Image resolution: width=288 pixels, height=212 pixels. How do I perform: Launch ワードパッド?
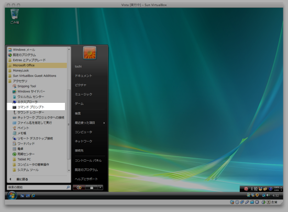[x=37, y=144]
